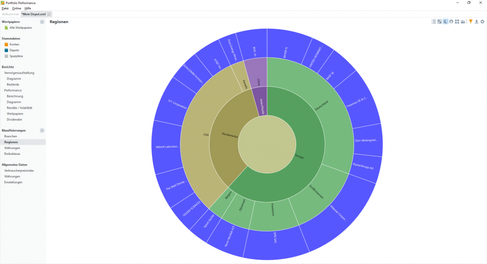Open Einstellungen in the sidebar
Image resolution: width=487 pixels, height=264 pixels.
click(x=13, y=182)
